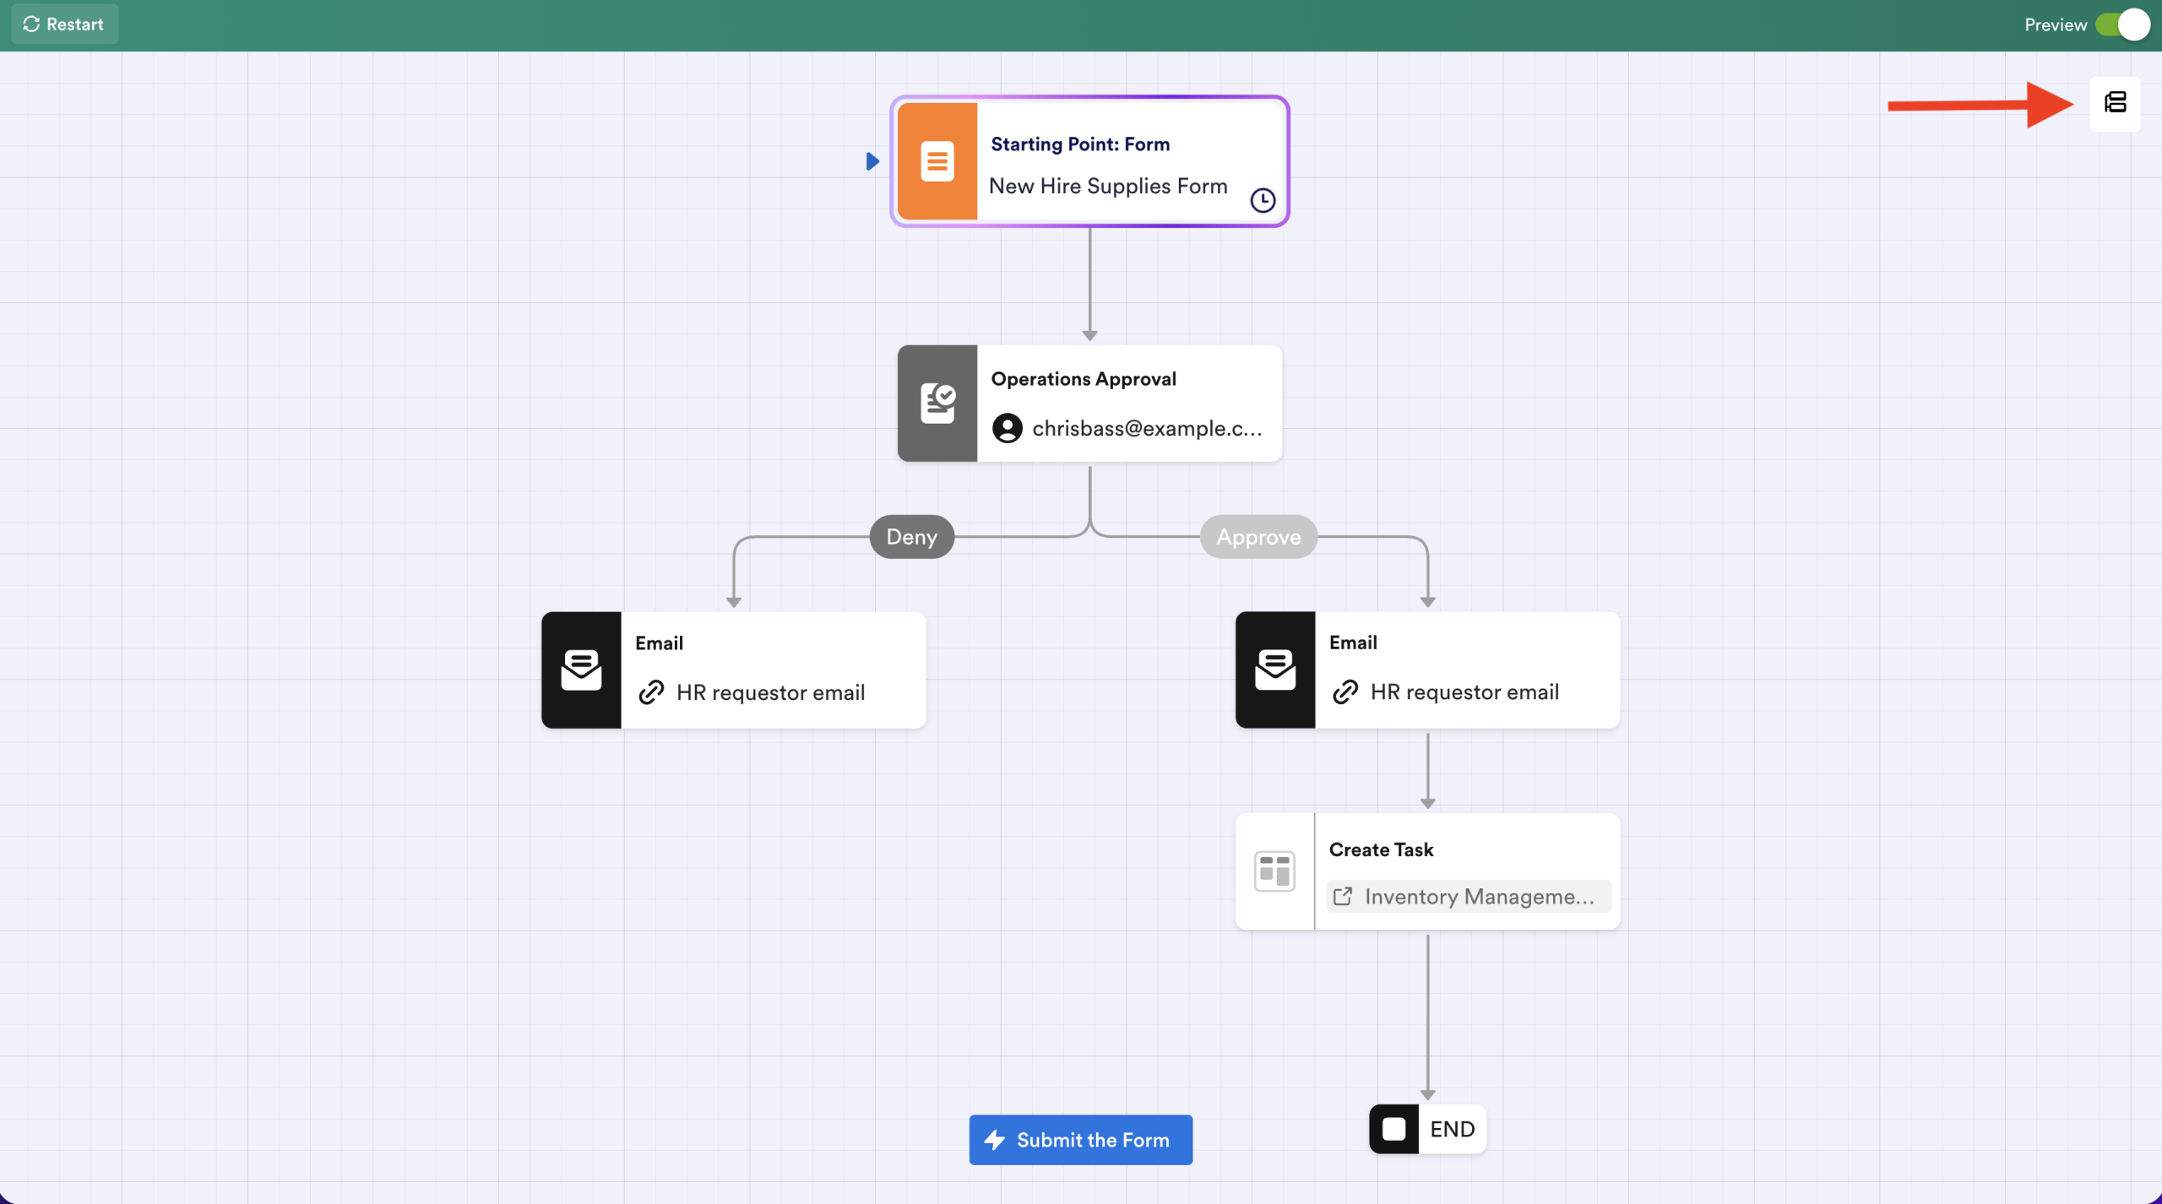Viewport: 2162px width, 1204px height.
Task: Open the Inventory Management task link
Action: click(1469, 897)
